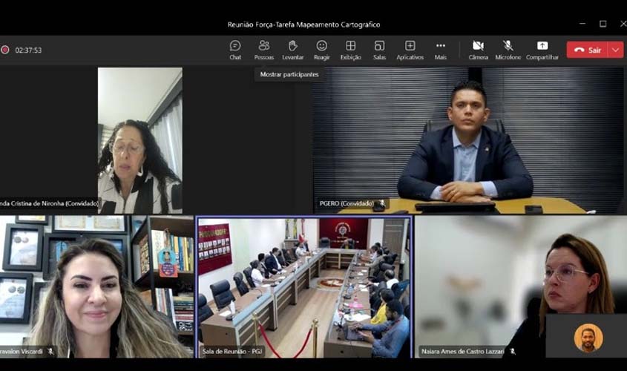Unmute the Microfone
Viewport: 627px width, 371px height.
tap(508, 50)
